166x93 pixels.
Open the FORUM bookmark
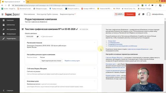click(x=117, y=9)
